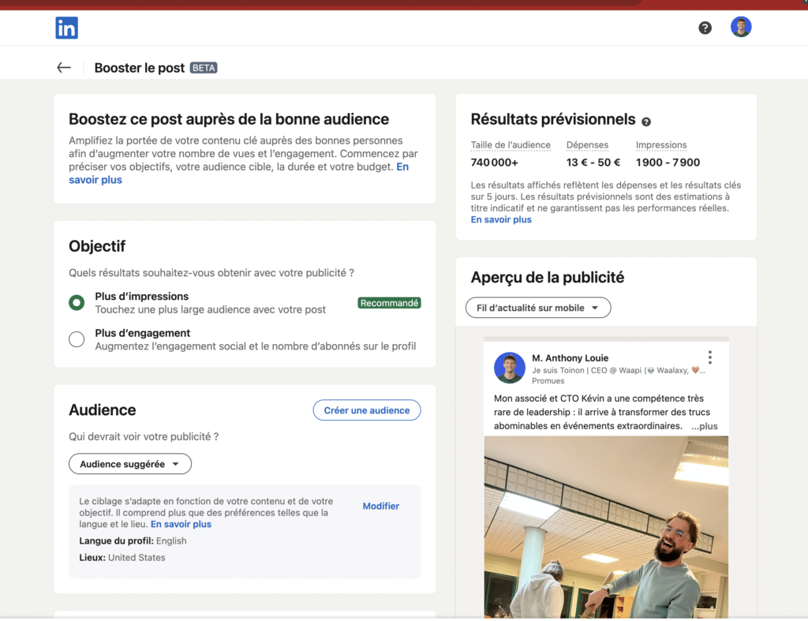The image size is (808, 621).
Task: Click the Créer une audience button
Action: click(366, 410)
